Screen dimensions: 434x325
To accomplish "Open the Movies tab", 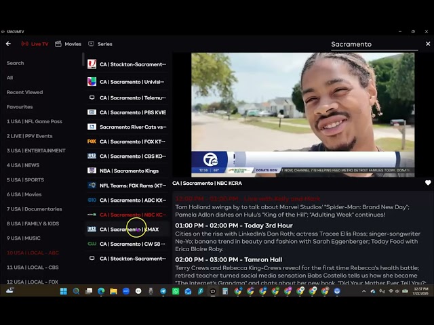I will (x=68, y=44).
